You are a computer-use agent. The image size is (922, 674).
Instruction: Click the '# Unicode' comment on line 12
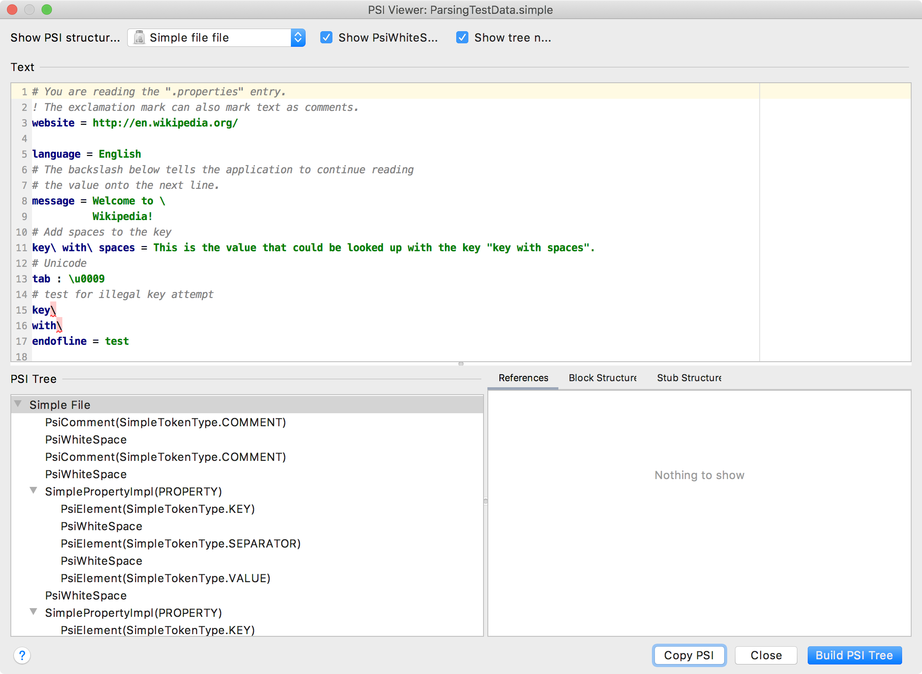point(59,263)
